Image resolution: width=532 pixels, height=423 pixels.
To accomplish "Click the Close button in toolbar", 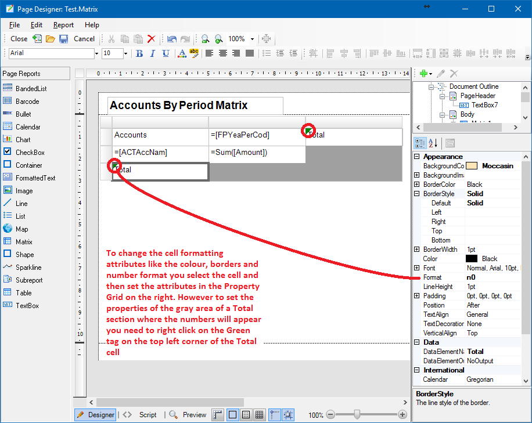I will (x=19, y=39).
